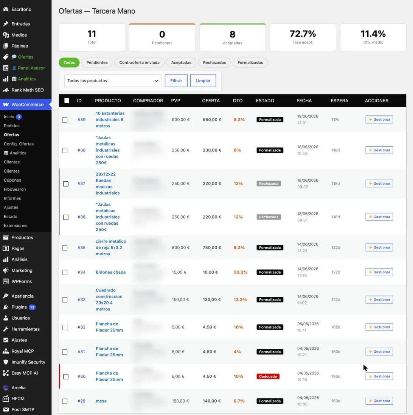Open the Amelia plugin icon
Screen dimensions: 413x415
click(x=6, y=388)
